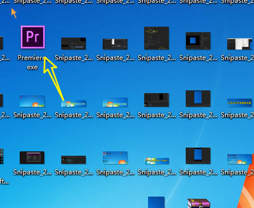Select Windows logo strip thumbnail with yellow text
Image resolution: width=254 pixels, height=208 pixels.
[156, 161]
